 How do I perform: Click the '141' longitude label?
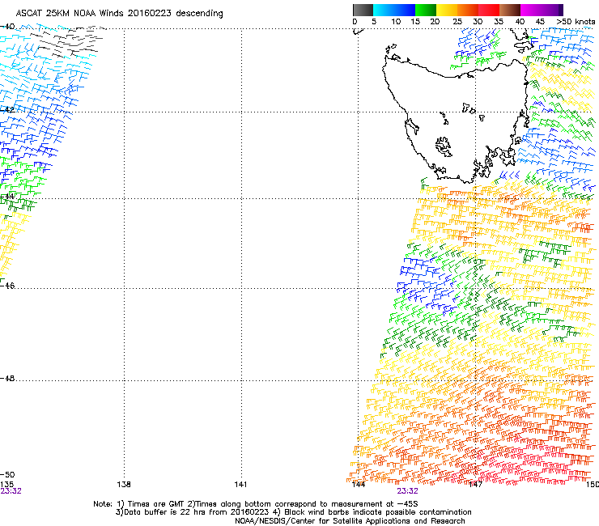coord(240,485)
